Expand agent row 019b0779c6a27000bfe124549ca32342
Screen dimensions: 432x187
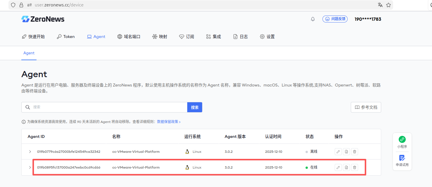tap(30, 152)
